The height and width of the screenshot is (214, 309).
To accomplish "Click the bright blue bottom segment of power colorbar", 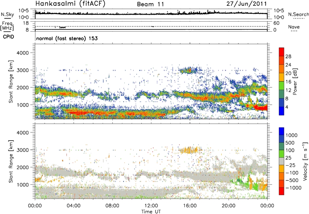I will click(282, 111).
